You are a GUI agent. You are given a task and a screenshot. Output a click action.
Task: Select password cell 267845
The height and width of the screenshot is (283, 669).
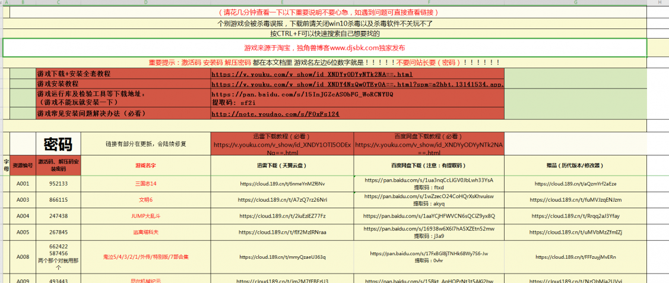coord(58,233)
